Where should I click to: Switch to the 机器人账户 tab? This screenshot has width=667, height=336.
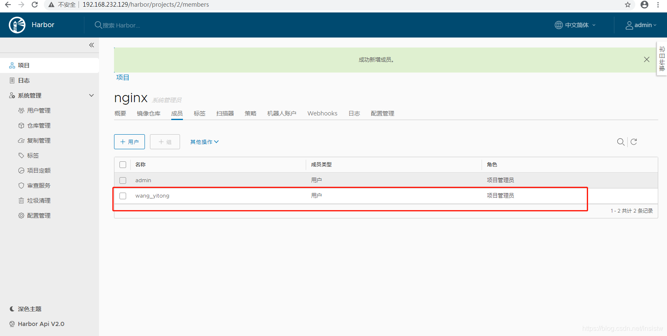pyautogui.click(x=282, y=113)
